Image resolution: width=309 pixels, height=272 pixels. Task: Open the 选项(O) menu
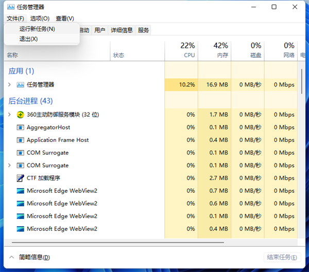click(40, 19)
